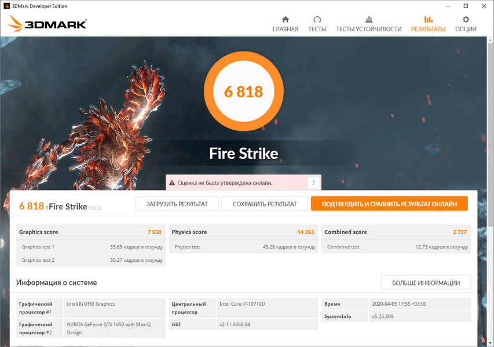Open the ГЛАВНАЯ home tab
Viewport: 494px width, 347px height.
(x=286, y=24)
